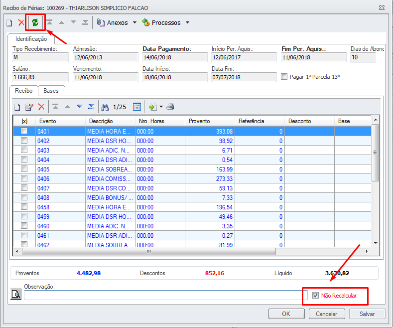
Task: Check the box for event 0406
Action: click(x=24, y=178)
